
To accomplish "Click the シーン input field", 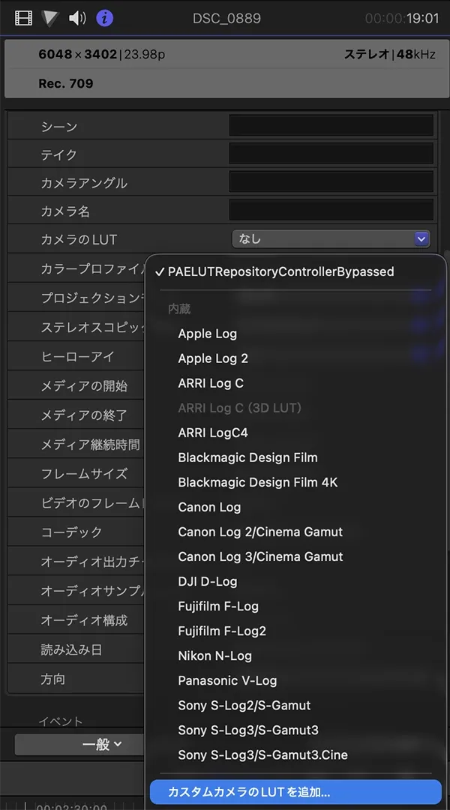I will tap(331, 124).
